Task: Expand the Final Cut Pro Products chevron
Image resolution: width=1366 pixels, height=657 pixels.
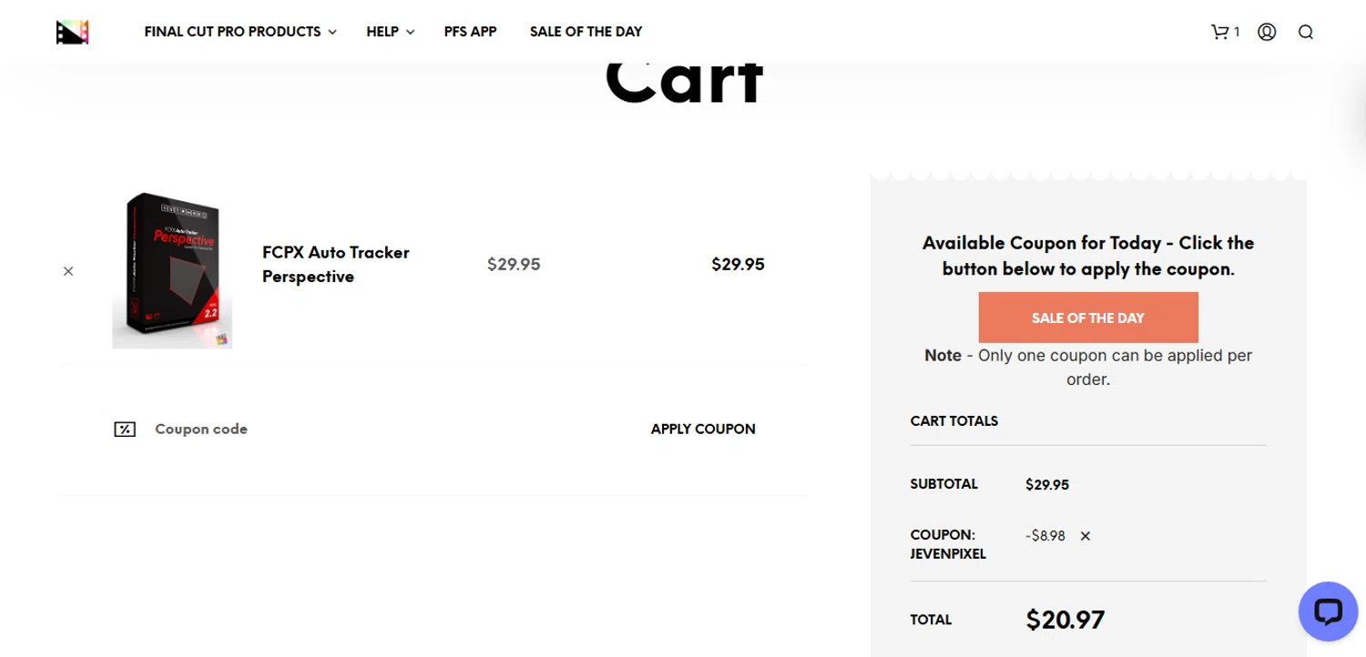Action: tap(332, 32)
